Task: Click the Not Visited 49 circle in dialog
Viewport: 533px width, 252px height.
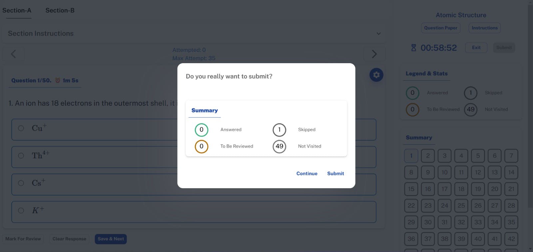Action: click(x=279, y=146)
